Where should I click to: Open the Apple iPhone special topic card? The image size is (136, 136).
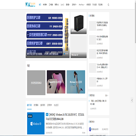pyautogui.click(x=56, y=82)
